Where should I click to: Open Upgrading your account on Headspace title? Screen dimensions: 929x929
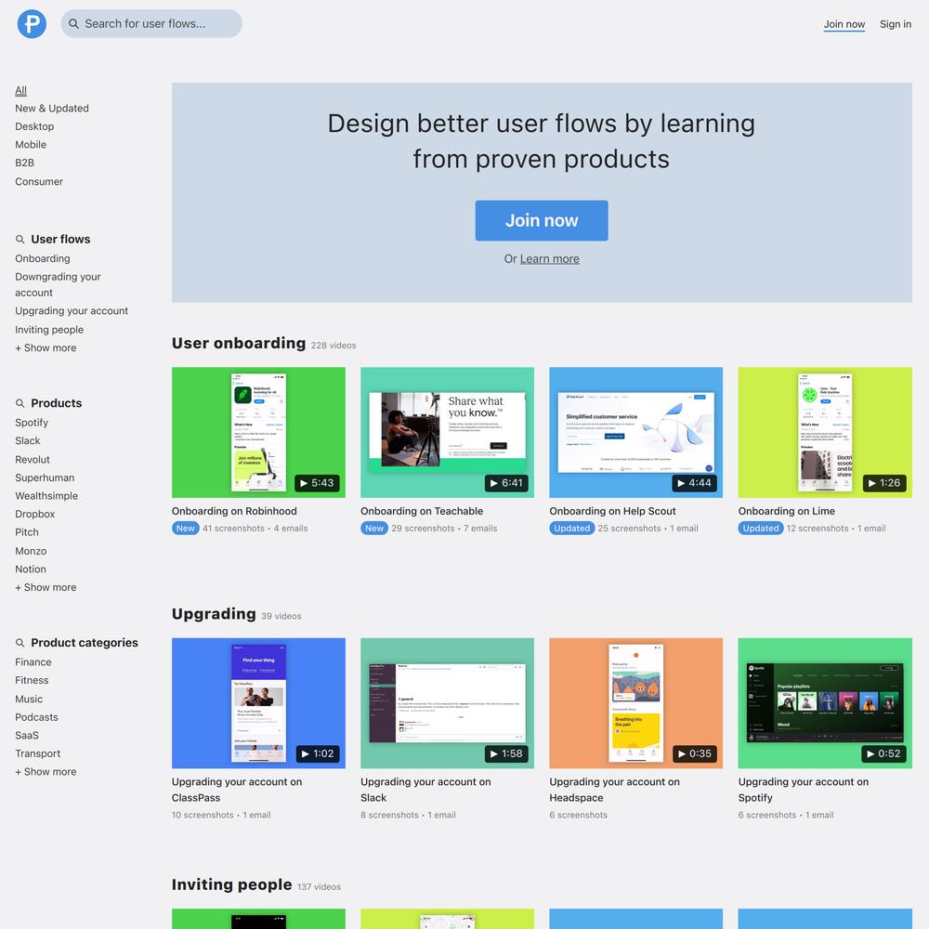(614, 791)
